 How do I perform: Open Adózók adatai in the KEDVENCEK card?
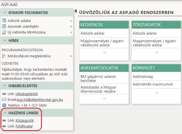click(93, 33)
